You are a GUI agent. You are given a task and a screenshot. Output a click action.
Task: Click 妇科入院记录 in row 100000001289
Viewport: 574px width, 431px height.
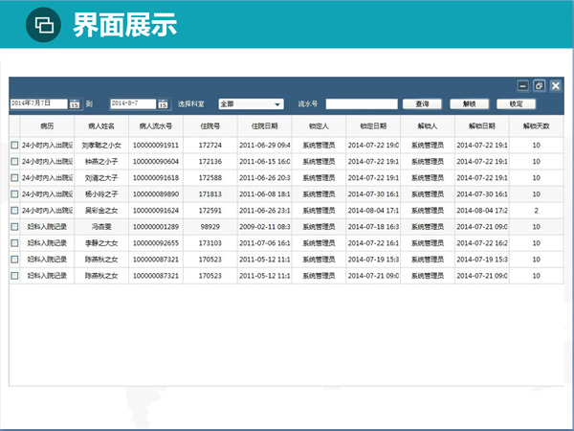47,226
